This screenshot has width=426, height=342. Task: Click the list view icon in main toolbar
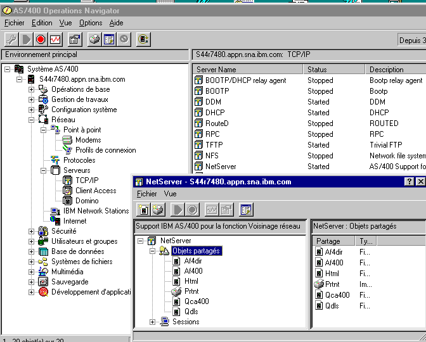109,40
